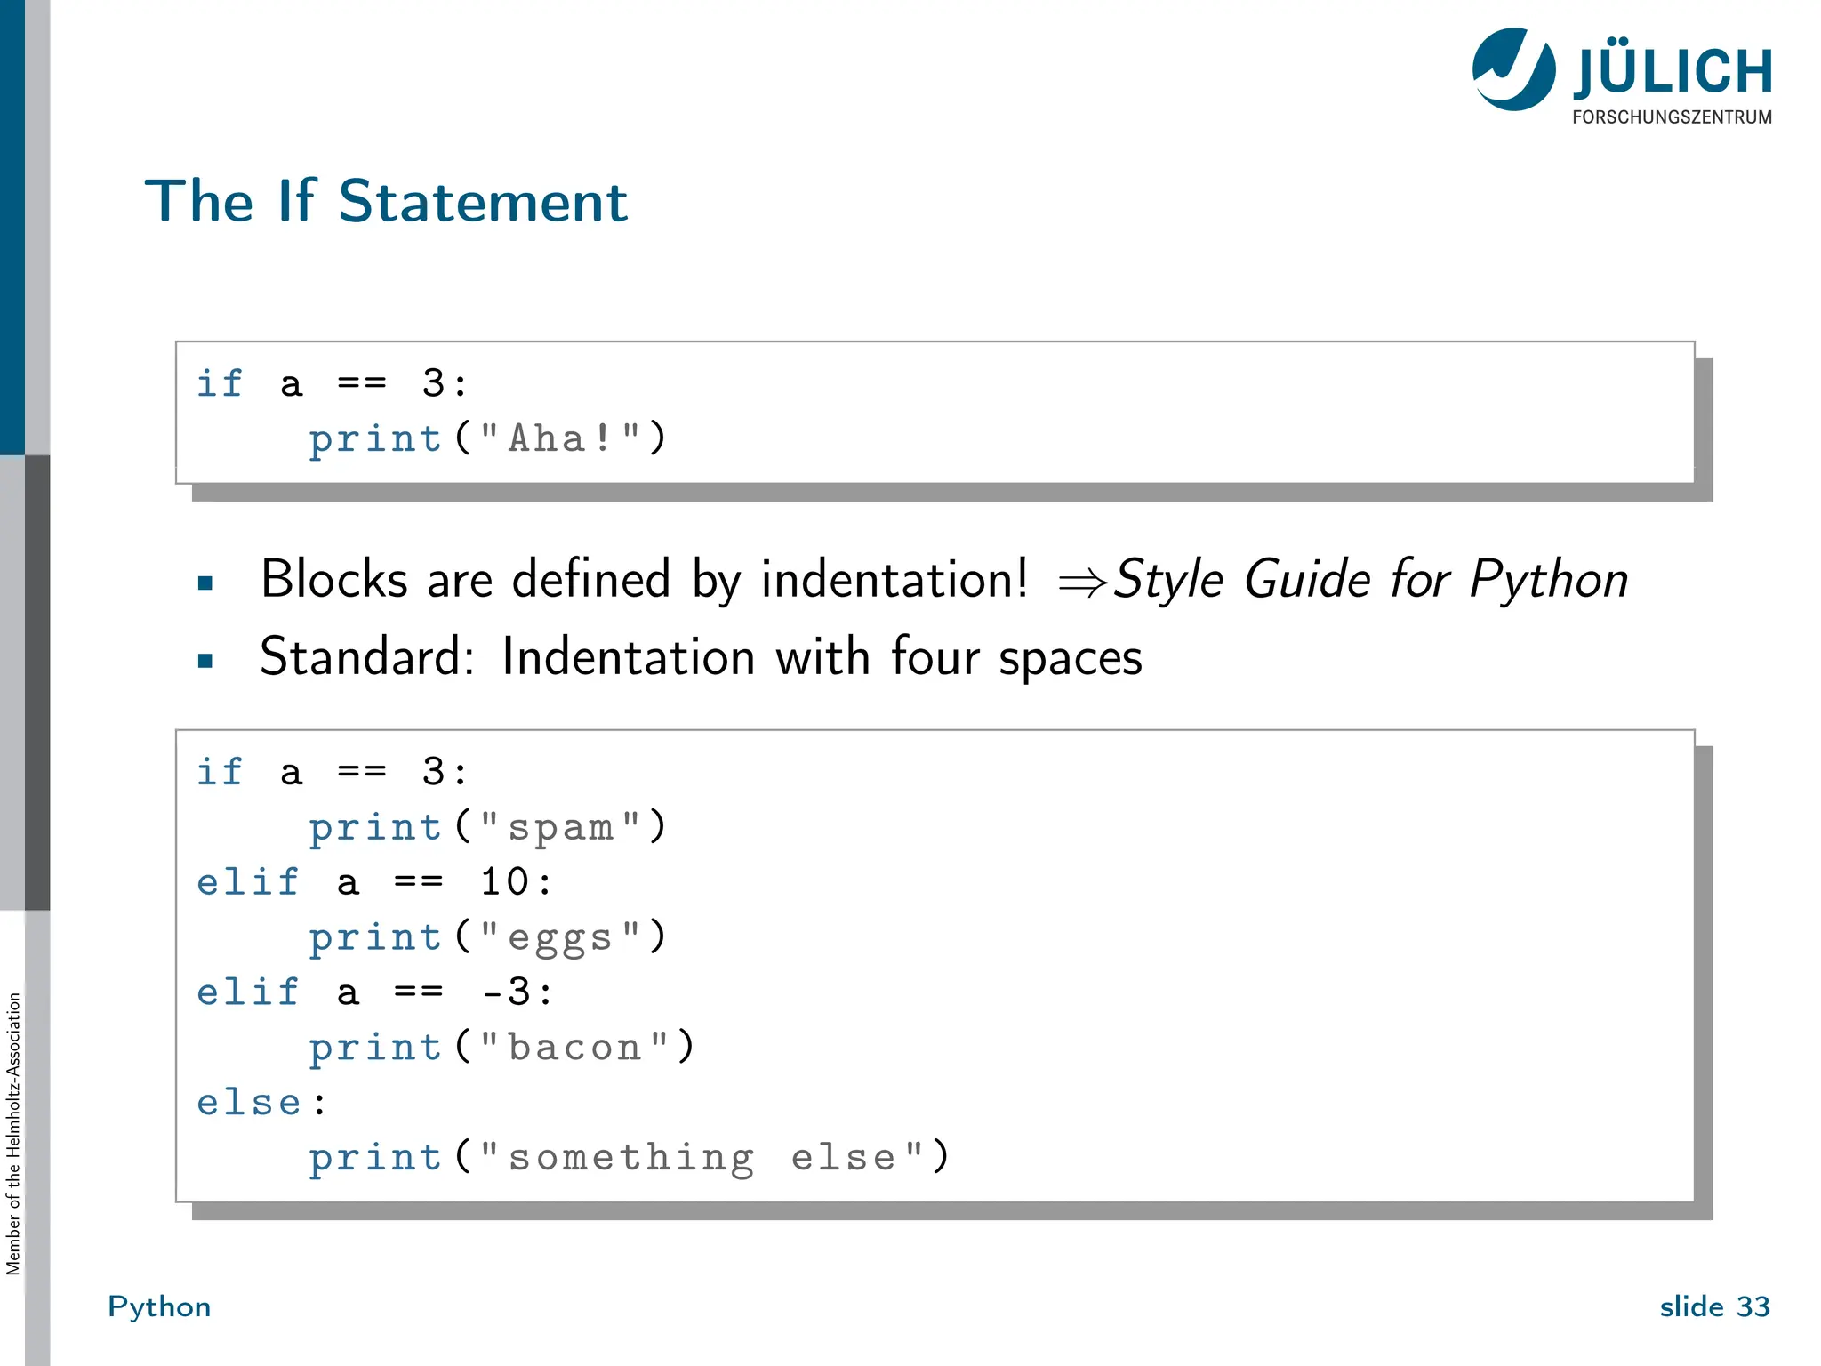Click the 'Python' footer label
This screenshot has height=1366, width=1821.
pos(159,1307)
